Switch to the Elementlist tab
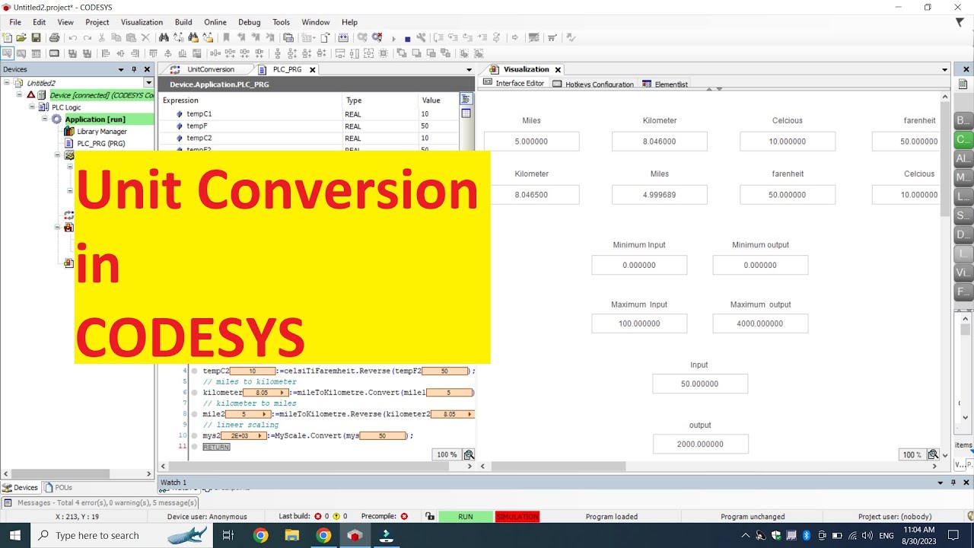974x548 pixels. pyautogui.click(x=665, y=84)
